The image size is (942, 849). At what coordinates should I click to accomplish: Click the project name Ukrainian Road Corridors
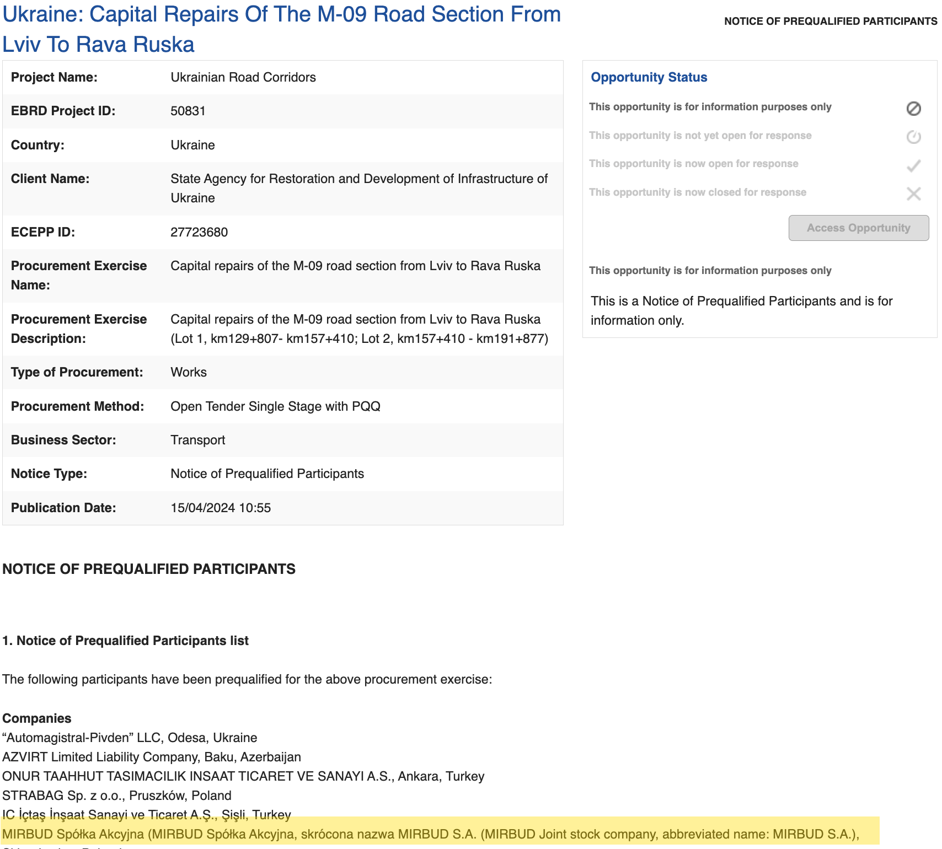pyautogui.click(x=243, y=77)
